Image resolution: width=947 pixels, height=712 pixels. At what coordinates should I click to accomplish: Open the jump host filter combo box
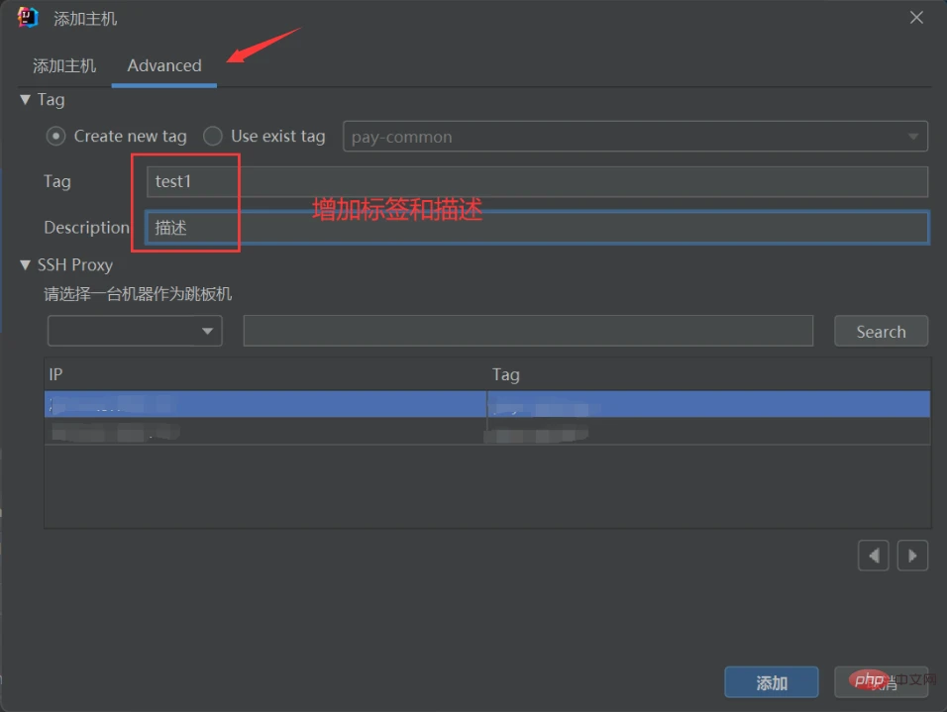point(135,331)
